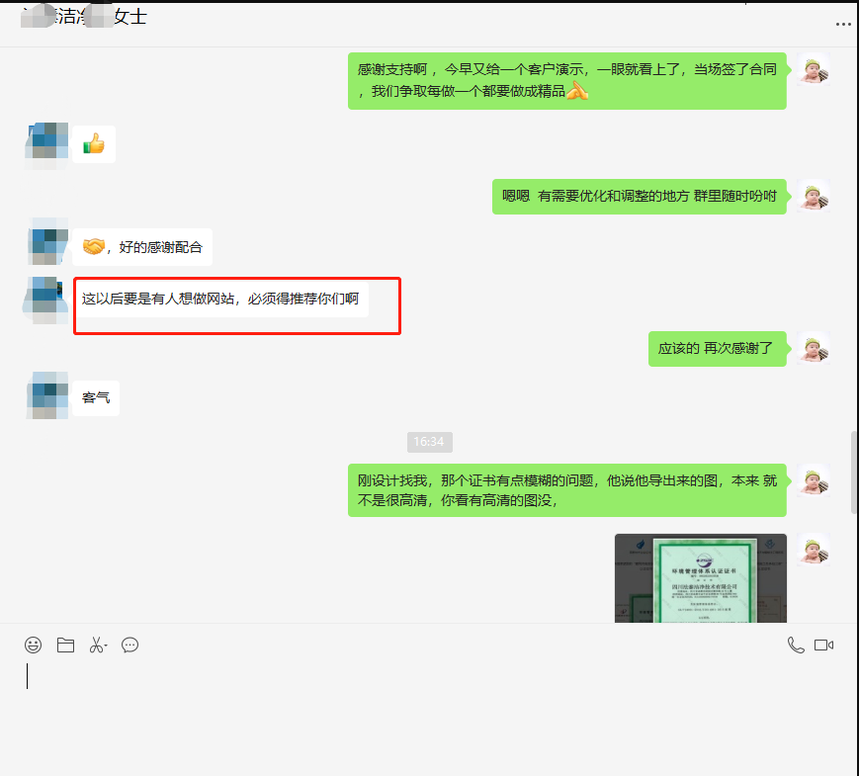Click the 16:34 timestamp label
The width and height of the screenshot is (859, 776).
pos(429,442)
